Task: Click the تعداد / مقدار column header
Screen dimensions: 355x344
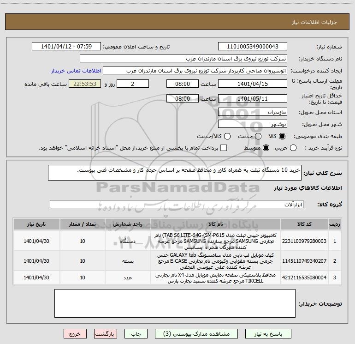Action: pos(83,224)
